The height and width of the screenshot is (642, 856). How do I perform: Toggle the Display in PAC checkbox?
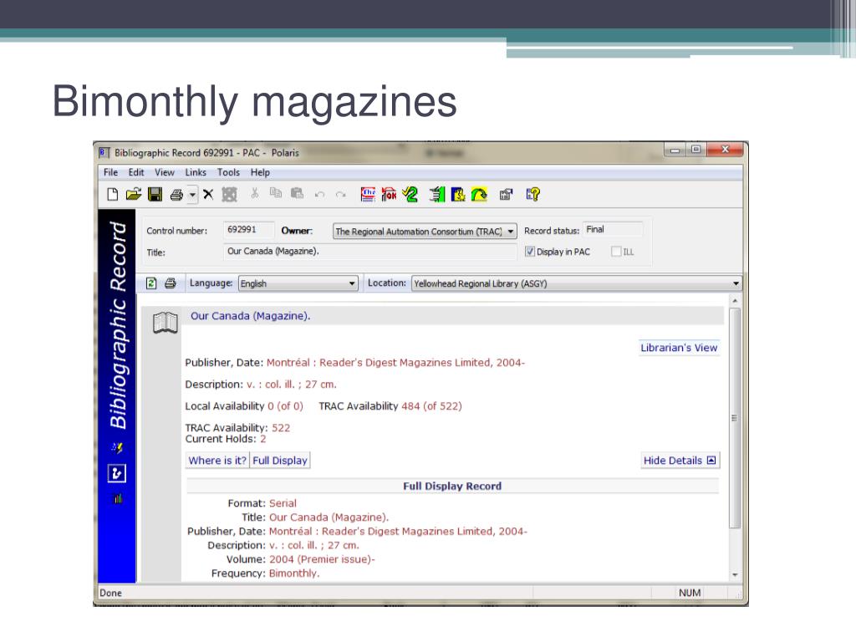pyautogui.click(x=529, y=251)
